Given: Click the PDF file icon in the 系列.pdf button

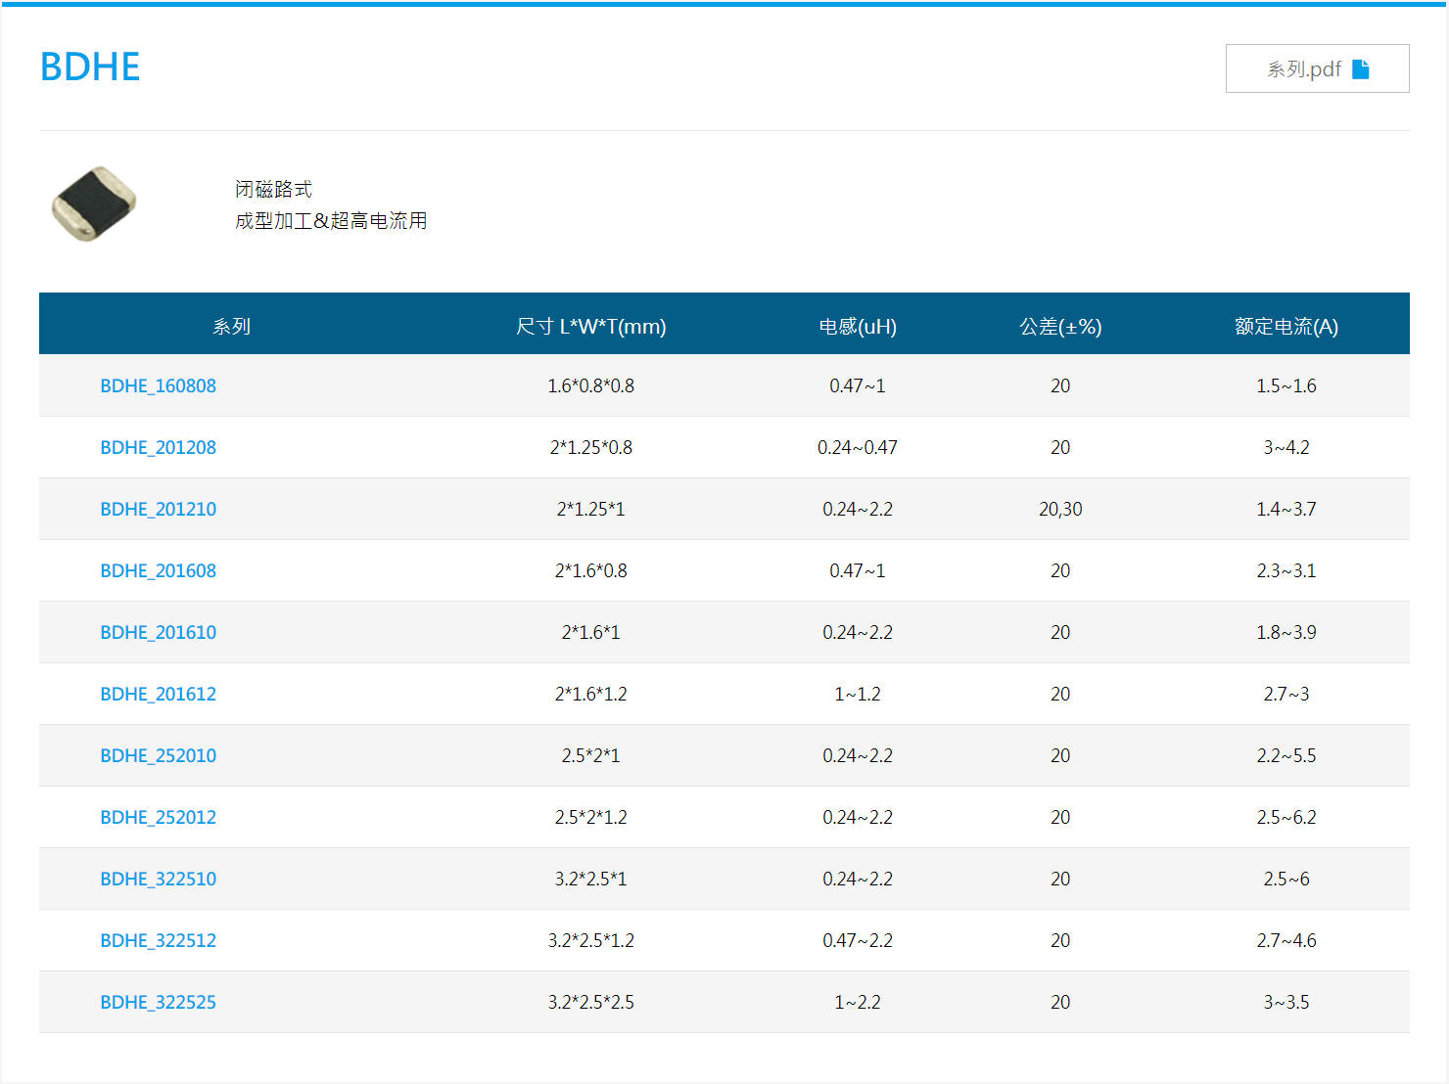Looking at the screenshot, I should 1360,69.
